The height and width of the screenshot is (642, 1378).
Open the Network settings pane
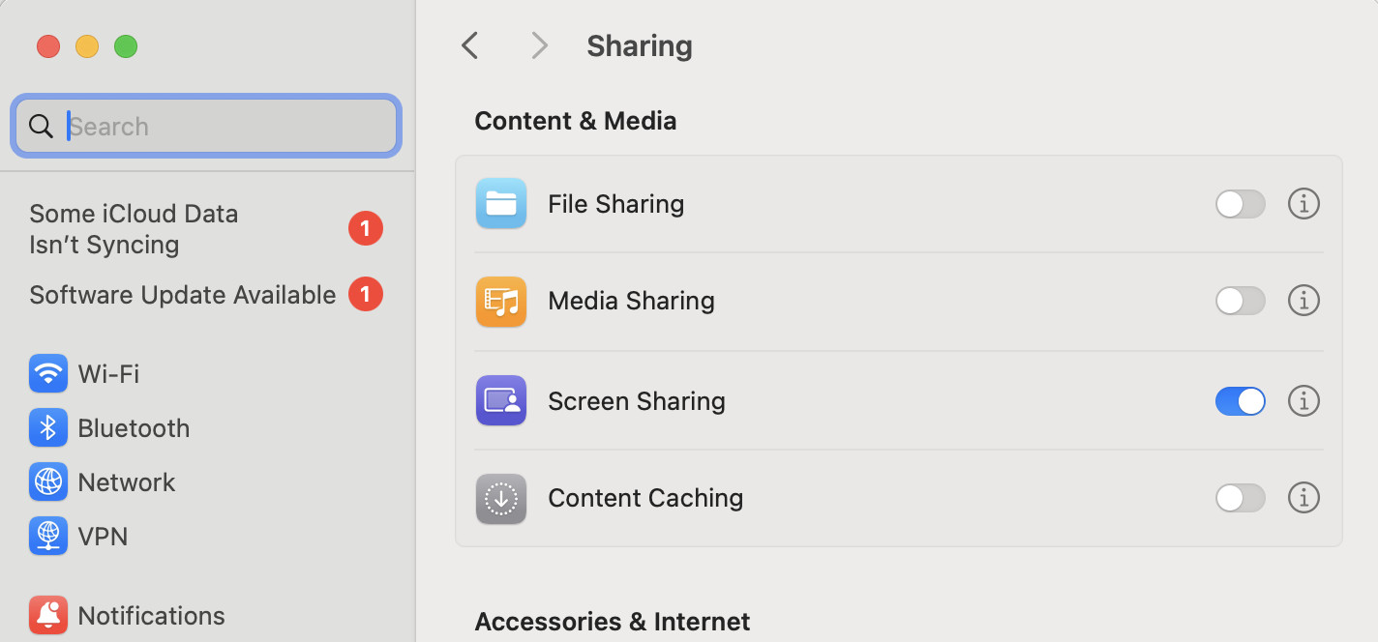[126, 481]
